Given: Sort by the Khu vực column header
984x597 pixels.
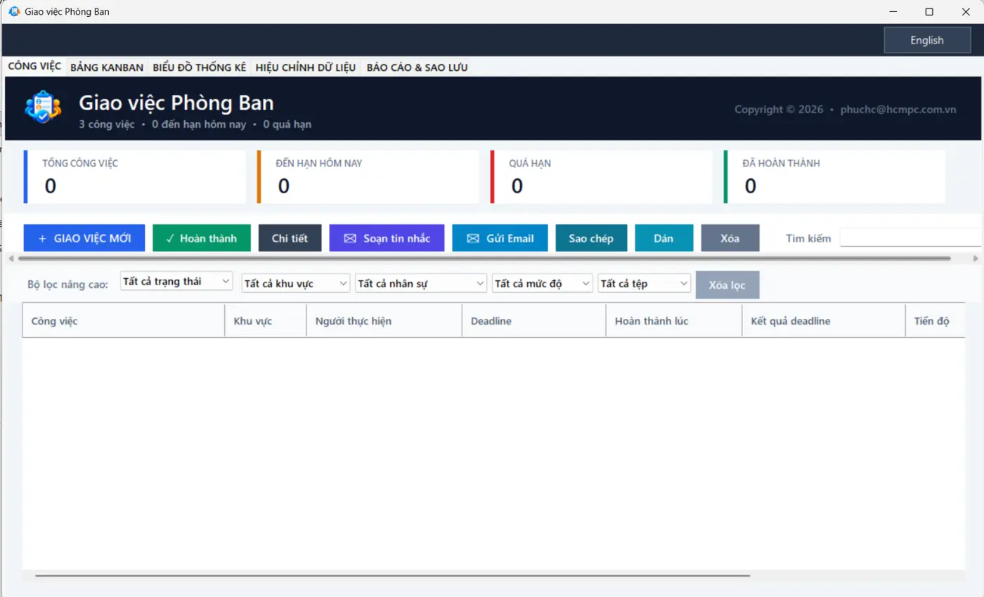Looking at the screenshot, I should tap(266, 321).
